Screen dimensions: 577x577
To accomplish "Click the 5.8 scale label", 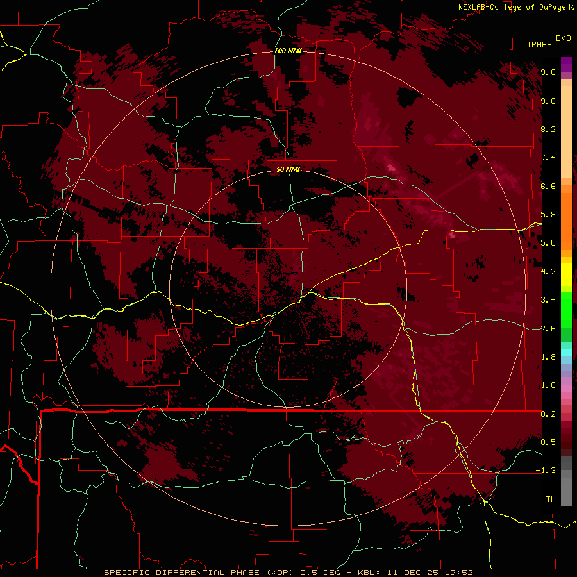I will (x=548, y=215).
